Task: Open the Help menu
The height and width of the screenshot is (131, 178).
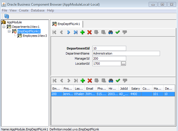Action: pyautogui.click(x=50, y=10)
